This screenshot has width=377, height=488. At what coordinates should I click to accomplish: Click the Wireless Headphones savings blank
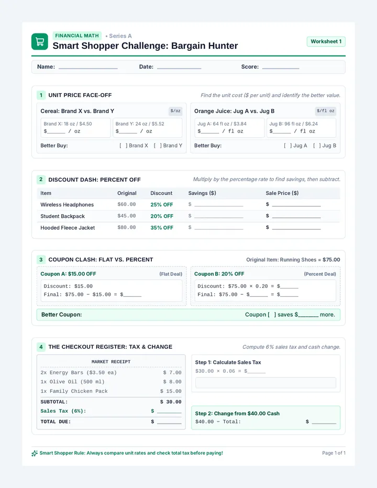(218, 205)
